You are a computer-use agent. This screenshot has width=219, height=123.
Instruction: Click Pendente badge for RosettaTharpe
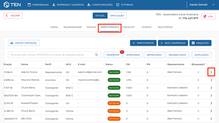point(114,103)
